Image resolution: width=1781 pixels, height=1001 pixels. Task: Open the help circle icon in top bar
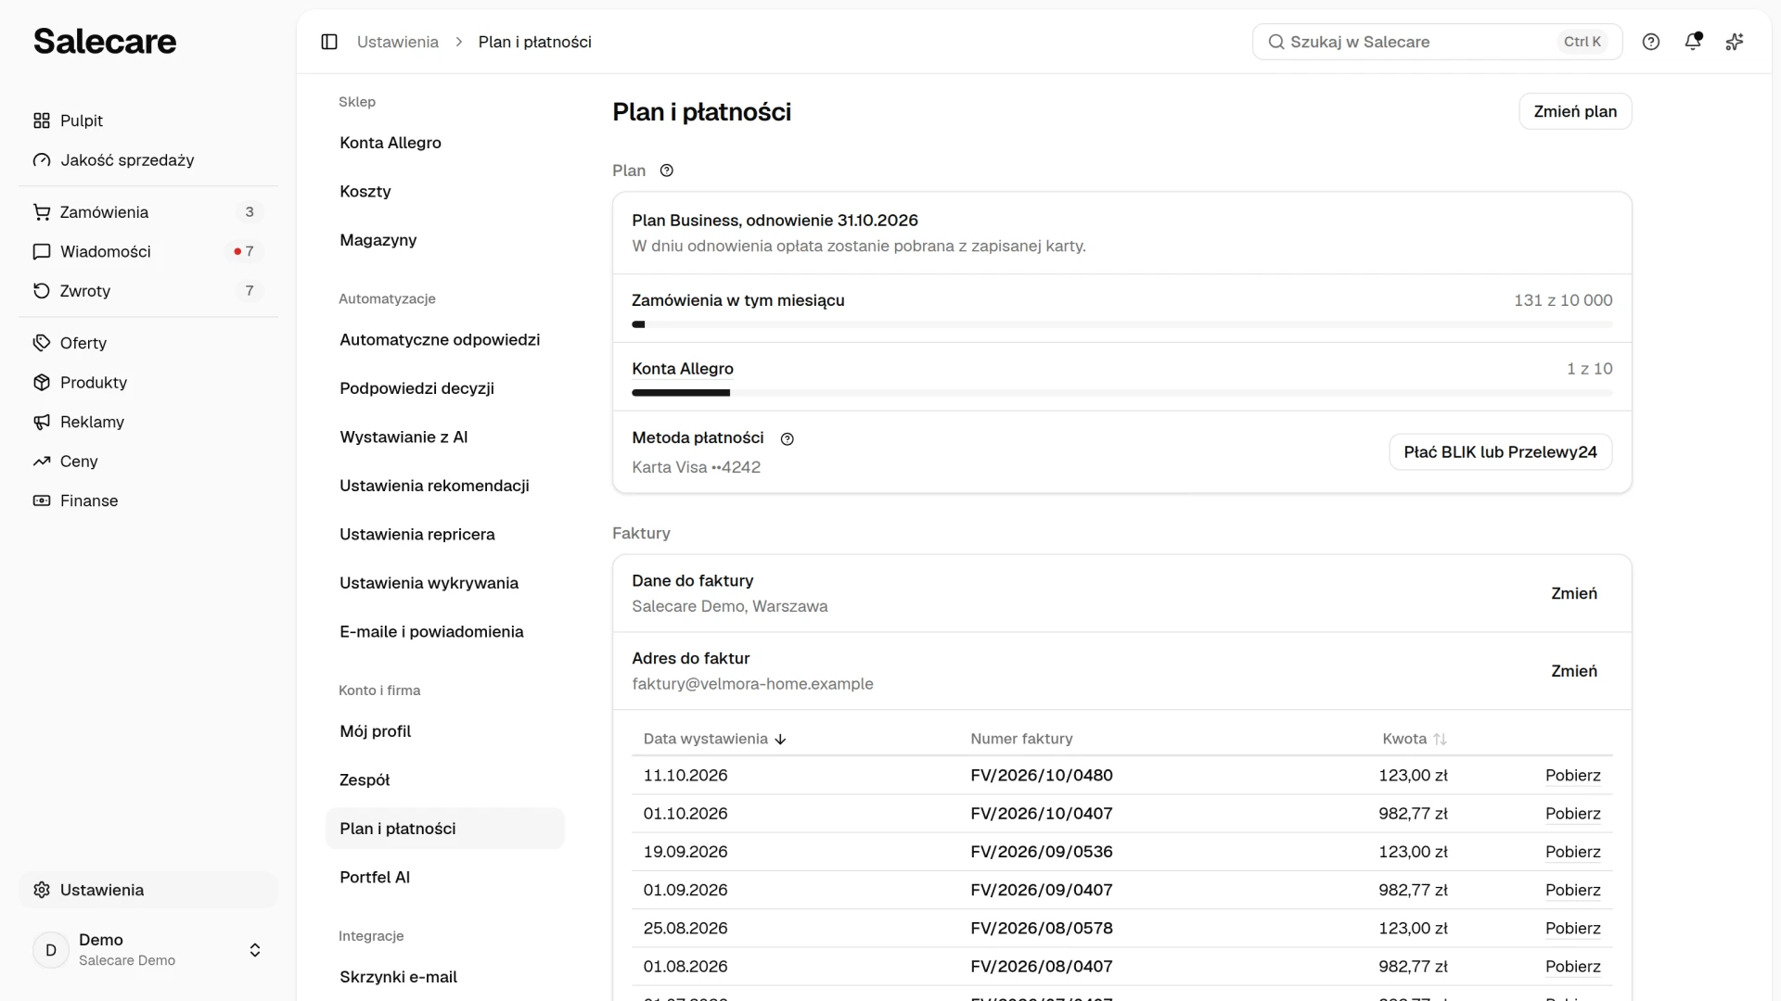click(1651, 42)
